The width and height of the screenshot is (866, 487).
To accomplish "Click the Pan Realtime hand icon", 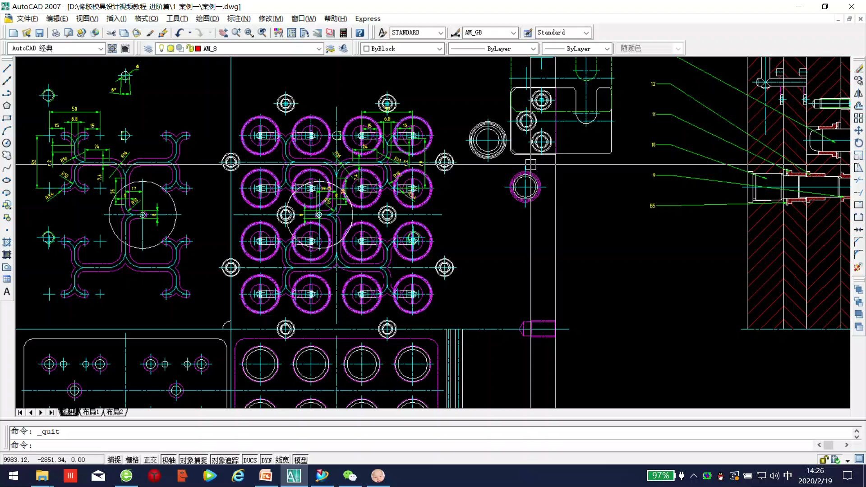I will [223, 33].
